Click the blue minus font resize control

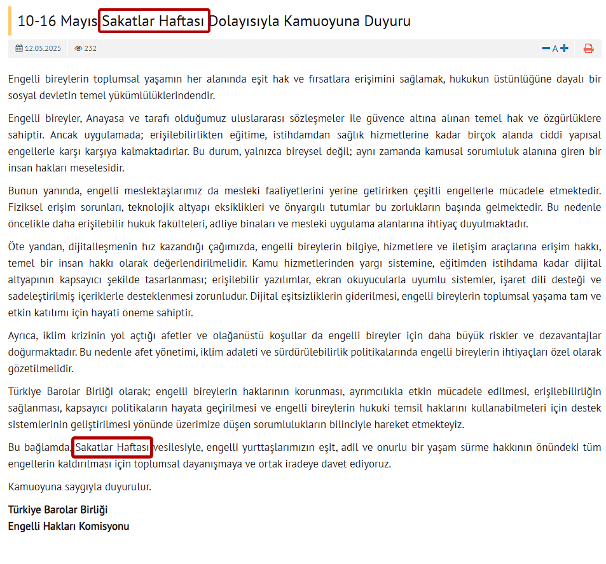pyautogui.click(x=546, y=48)
